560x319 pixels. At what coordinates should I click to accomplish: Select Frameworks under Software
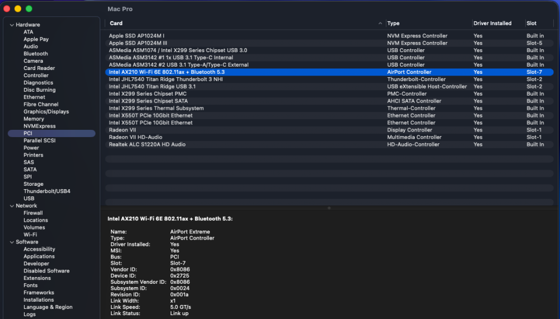pyautogui.click(x=39, y=293)
